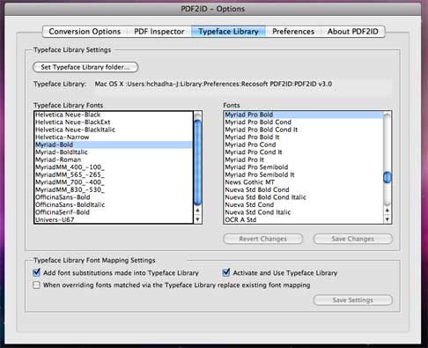Open the About PDF2ID tab
The image size is (428, 348).
click(x=352, y=32)
